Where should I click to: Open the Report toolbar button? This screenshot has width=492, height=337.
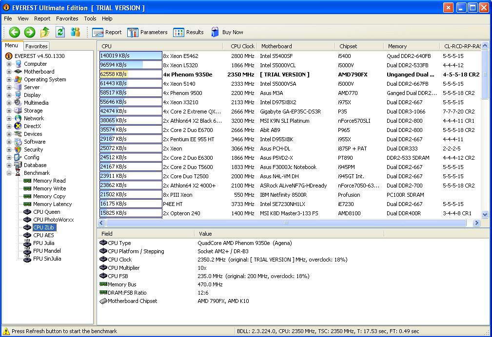click(107, 32)
